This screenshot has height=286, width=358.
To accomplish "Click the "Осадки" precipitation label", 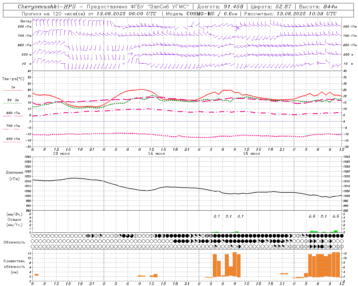I will [15, 220].
